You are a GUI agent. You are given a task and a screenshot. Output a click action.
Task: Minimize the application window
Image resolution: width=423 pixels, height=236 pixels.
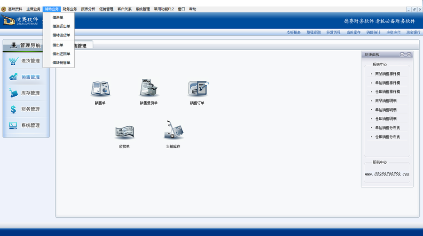pyautogui.click(x=409, y=9)
